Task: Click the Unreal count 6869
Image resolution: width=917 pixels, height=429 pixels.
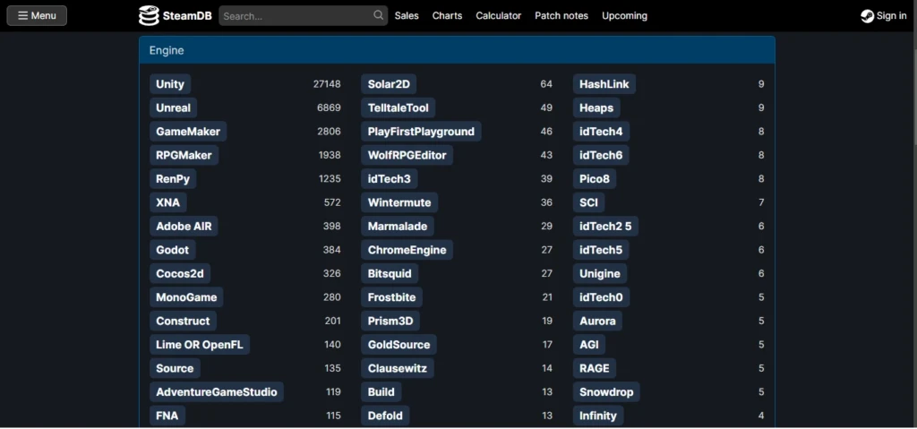Action: (329, 107)
